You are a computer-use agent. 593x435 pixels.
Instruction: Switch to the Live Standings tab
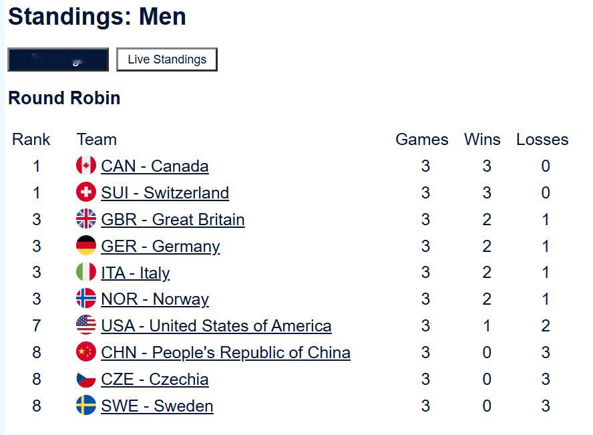167,59
